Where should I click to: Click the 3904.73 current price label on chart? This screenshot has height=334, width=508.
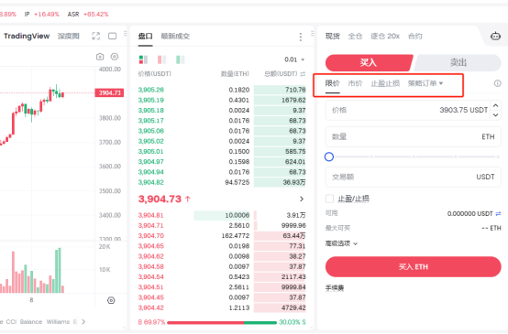point(109,93)
